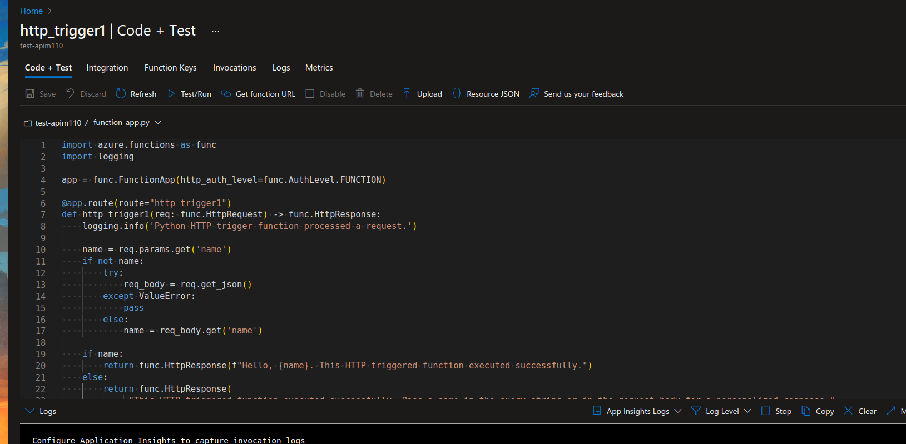906x444 pixels.
Task: Place cursor on the 'import logging' code line
Action: tap(97, 157)
